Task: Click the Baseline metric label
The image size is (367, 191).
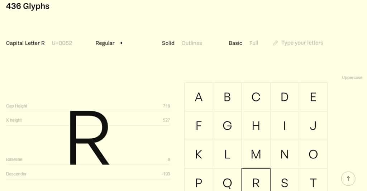Action: point(14,159)
